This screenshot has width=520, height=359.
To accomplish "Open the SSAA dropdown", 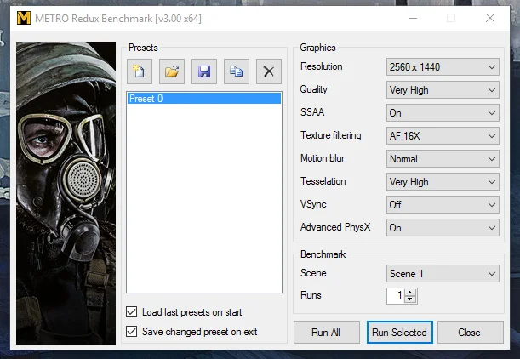I will [443, 112].
